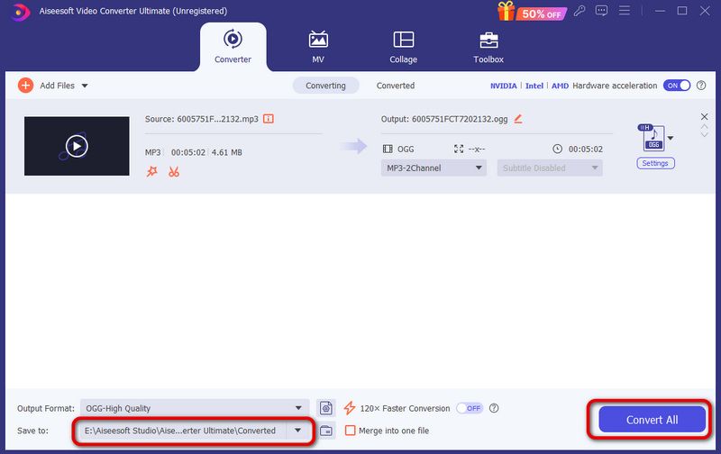Move file down in list

pyautogui.click(x=704, y=134)
